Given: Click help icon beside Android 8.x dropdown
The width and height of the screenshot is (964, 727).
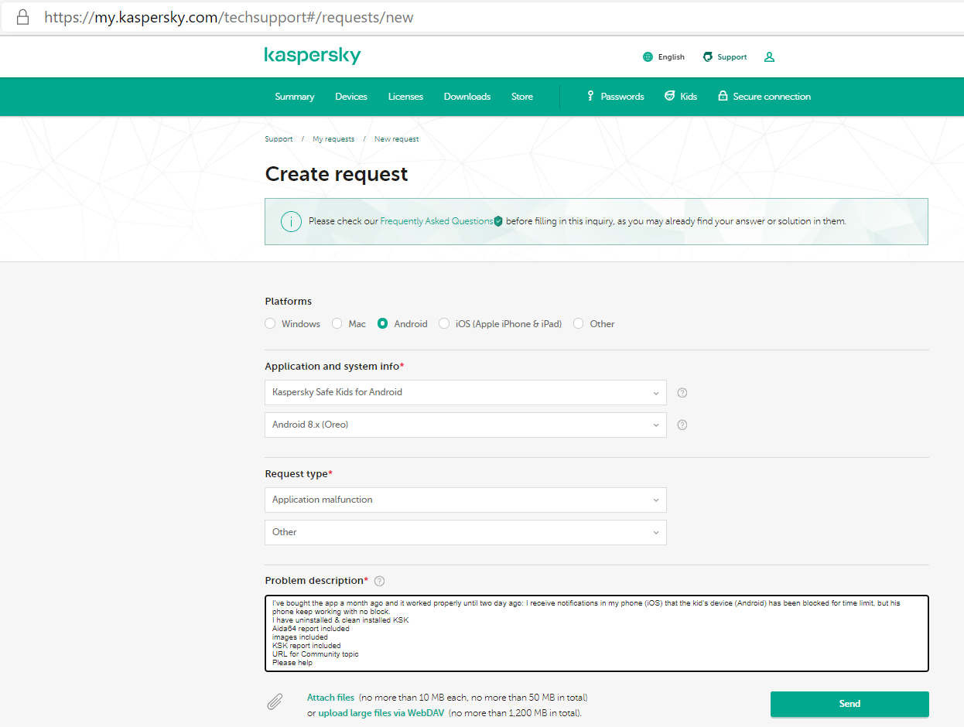Looking at the screenshot, I should click(x=682, y=425).
